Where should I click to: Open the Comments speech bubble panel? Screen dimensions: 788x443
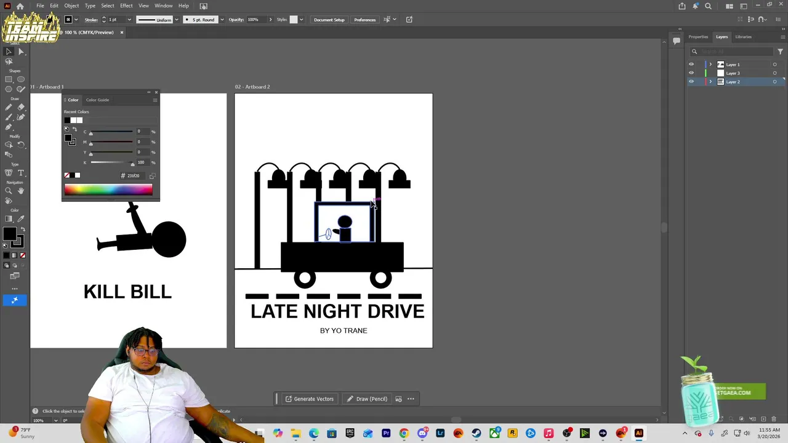click(676, 41)
